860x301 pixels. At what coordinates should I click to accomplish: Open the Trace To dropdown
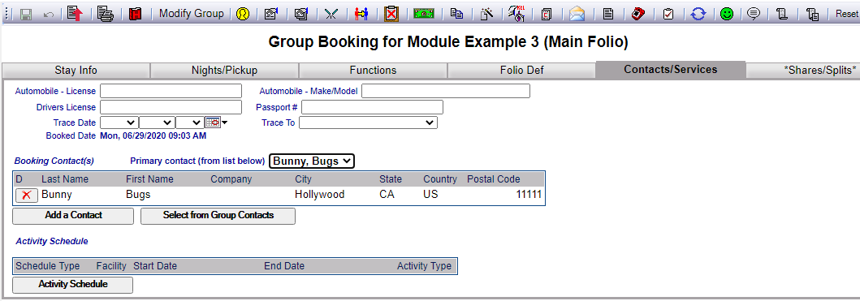[368, 123]
